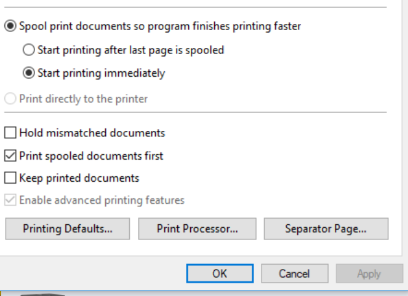
Task: Confirm settings with OK
Action: (220, 274)
